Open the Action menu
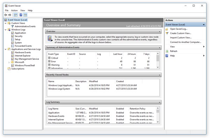 [14, 10]
